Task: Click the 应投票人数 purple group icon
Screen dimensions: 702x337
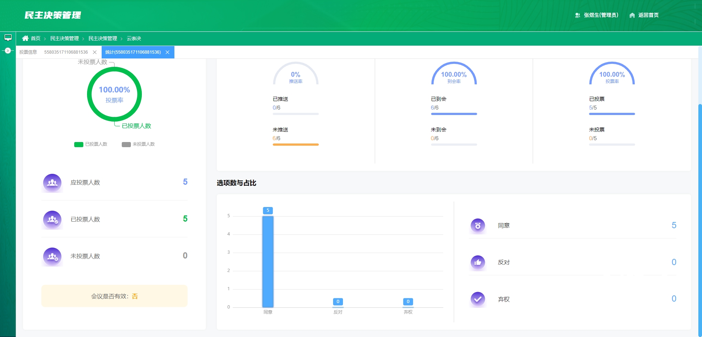Action: 52,183
